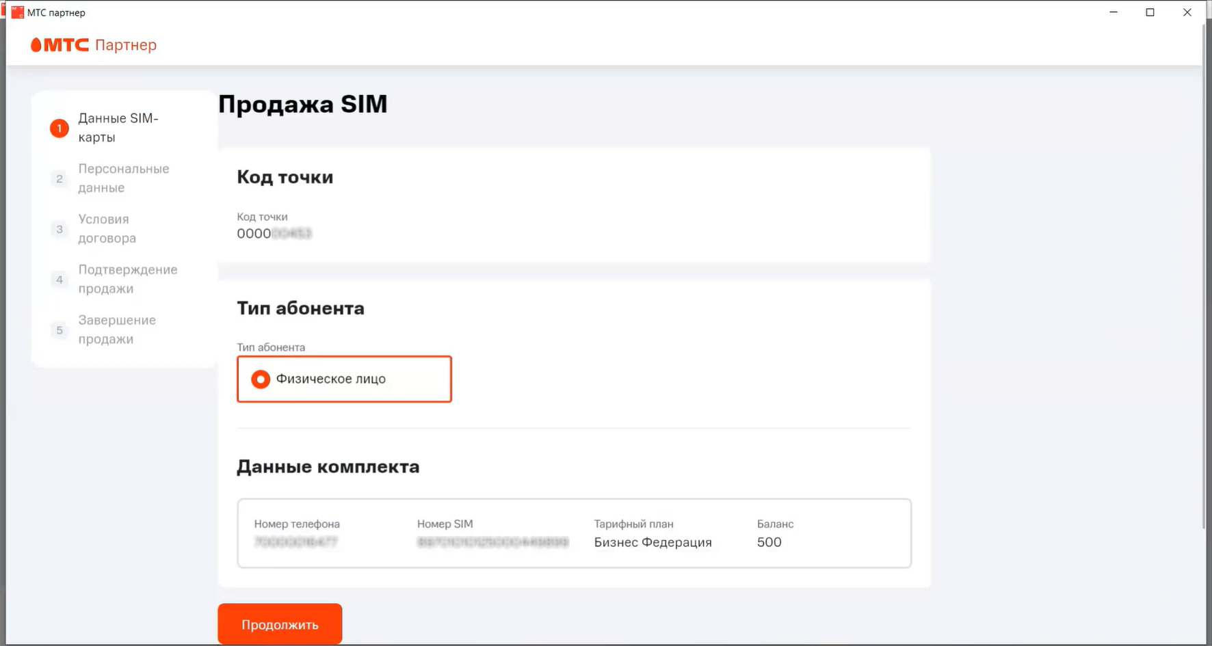The height and width of the screenshot is (646, 1212).
Task: Select step 1 number circle icon
Action: pyautogui.click(x=60, y=129)
